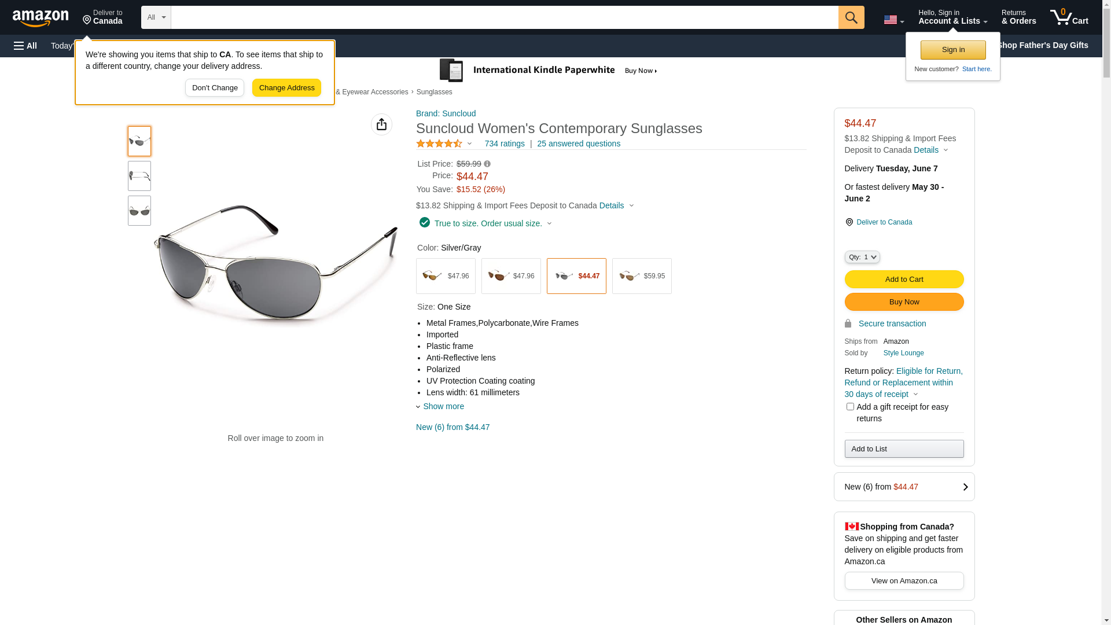Open the shopping cart icon
The image size is (1111, 625).
1069,17
